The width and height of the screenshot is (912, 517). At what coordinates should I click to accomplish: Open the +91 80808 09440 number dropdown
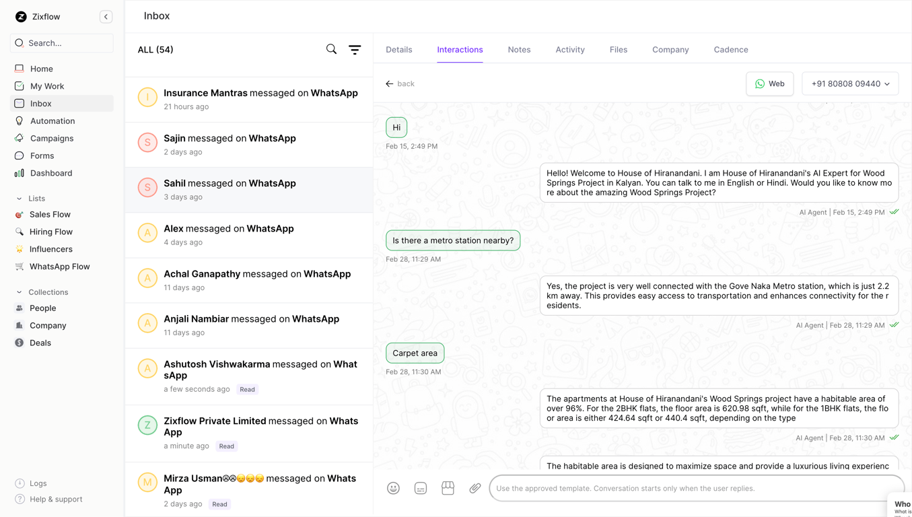849,83
